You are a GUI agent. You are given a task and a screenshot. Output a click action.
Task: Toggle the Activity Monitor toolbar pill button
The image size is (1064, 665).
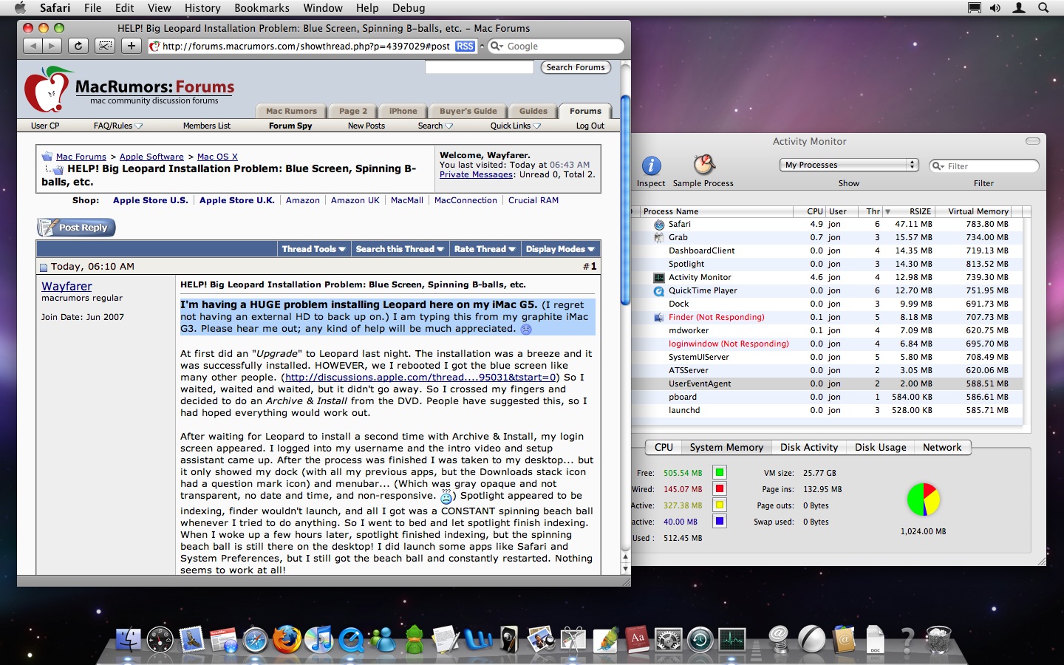pos(1033,141)
